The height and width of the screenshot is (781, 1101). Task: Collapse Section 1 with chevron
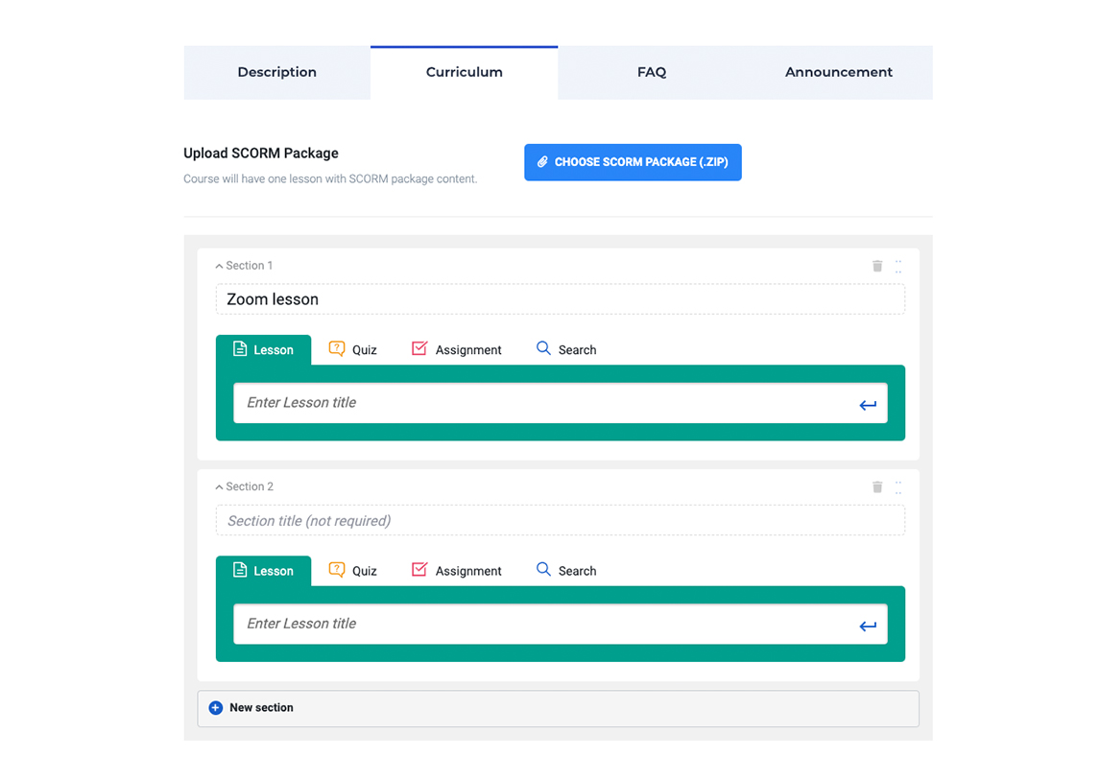(219, 267)
